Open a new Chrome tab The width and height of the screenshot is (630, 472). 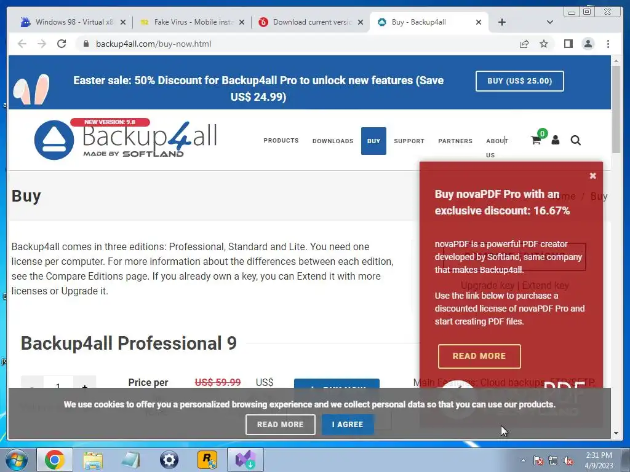[502, 22]
